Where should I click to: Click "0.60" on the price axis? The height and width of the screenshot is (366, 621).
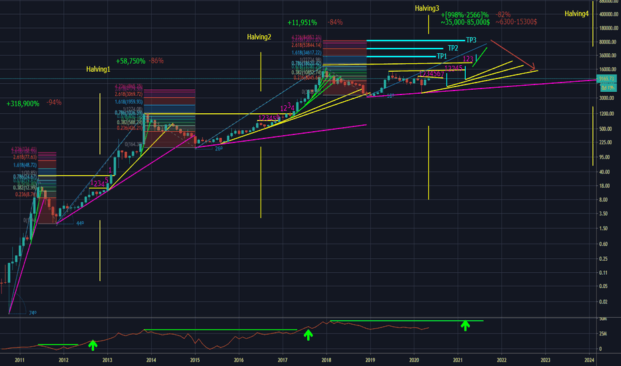(x=604, y=244)
